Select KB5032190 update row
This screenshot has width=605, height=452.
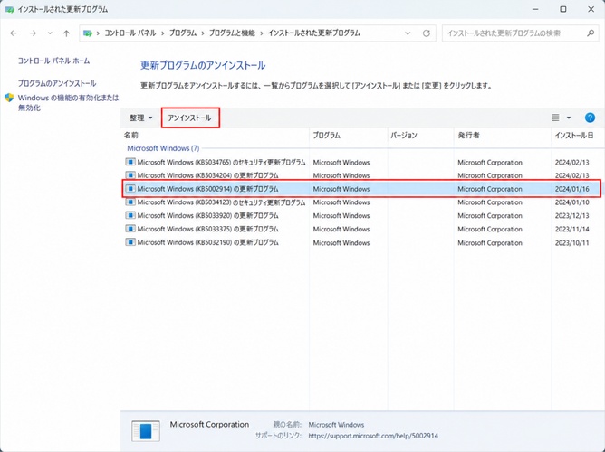click(361, 242)
